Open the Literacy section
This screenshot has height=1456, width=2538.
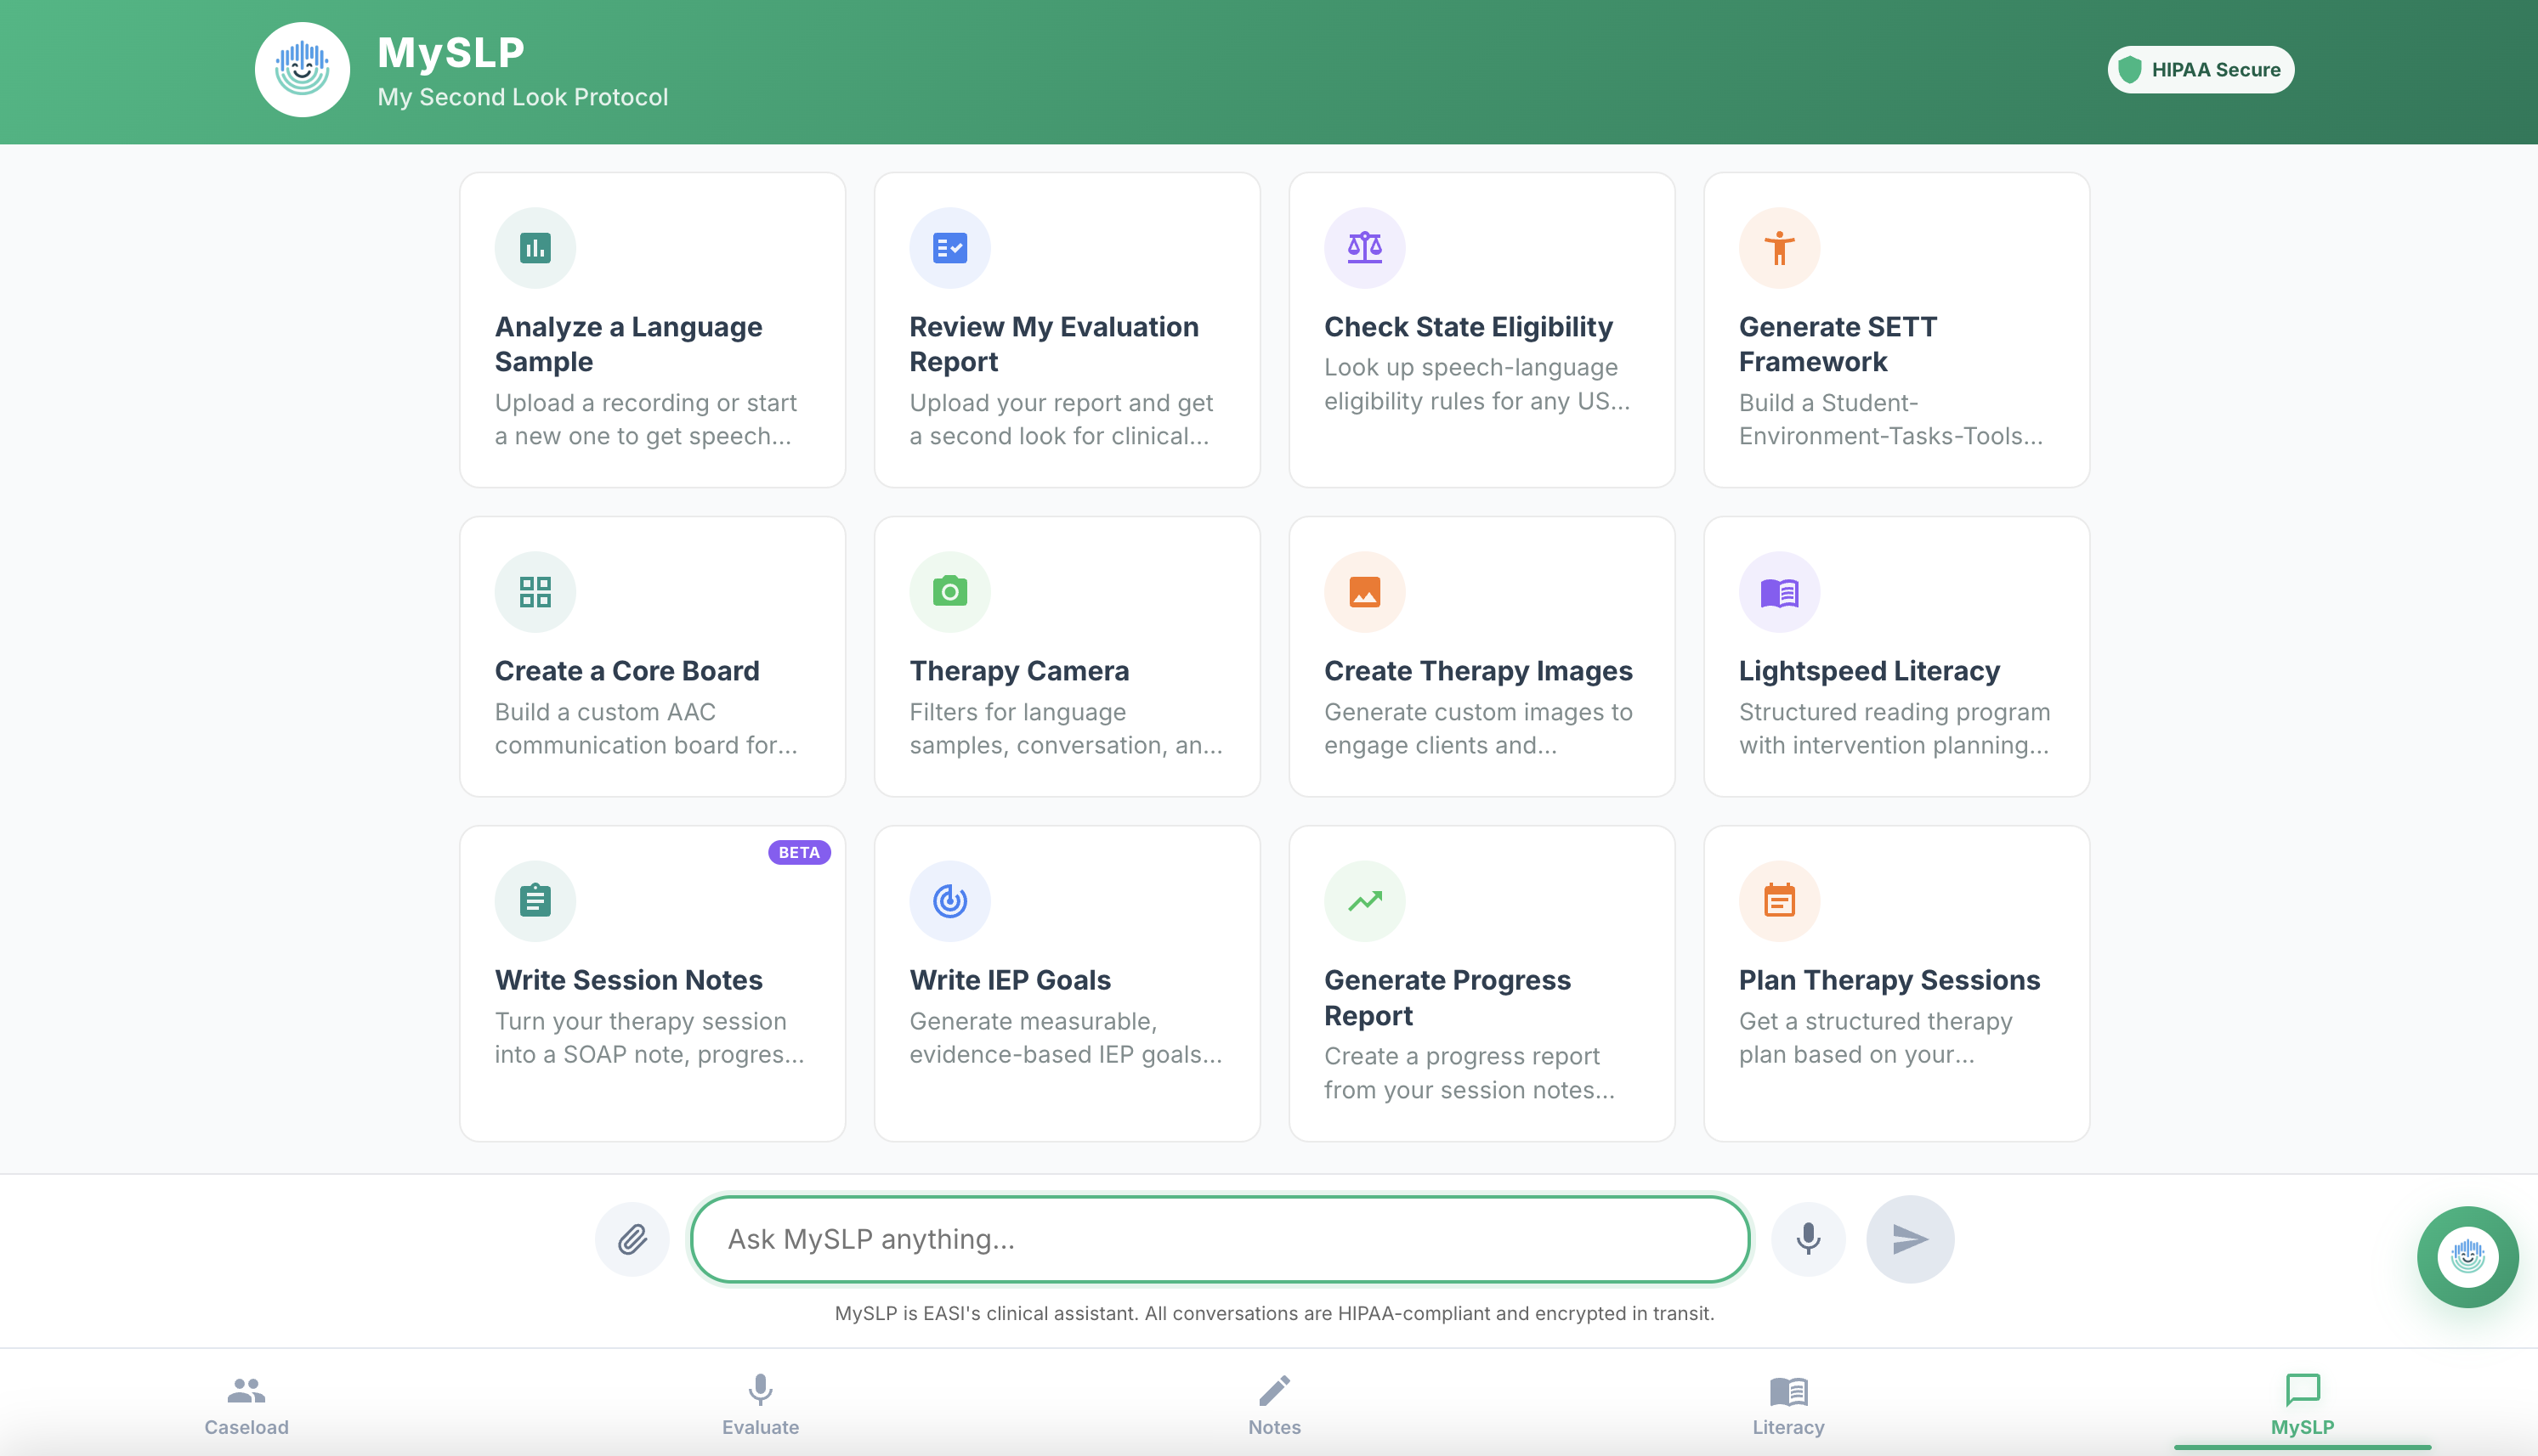pos(1787,1404)
